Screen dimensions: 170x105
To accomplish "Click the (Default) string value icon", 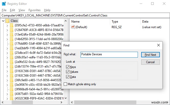I will 73,27.
